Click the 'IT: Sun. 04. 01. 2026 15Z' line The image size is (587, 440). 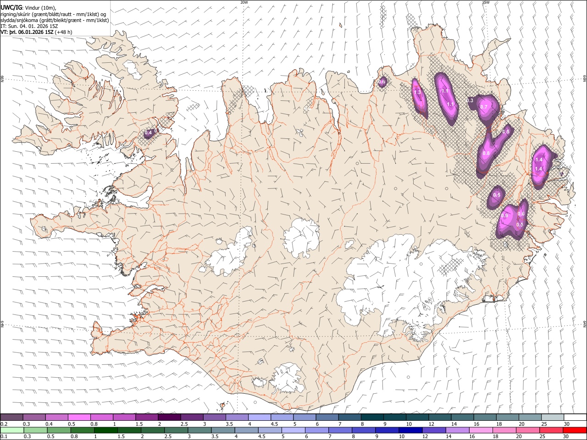click(29, 26)
